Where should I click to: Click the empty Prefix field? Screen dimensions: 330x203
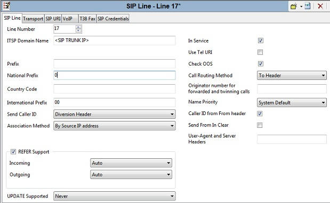114,64
